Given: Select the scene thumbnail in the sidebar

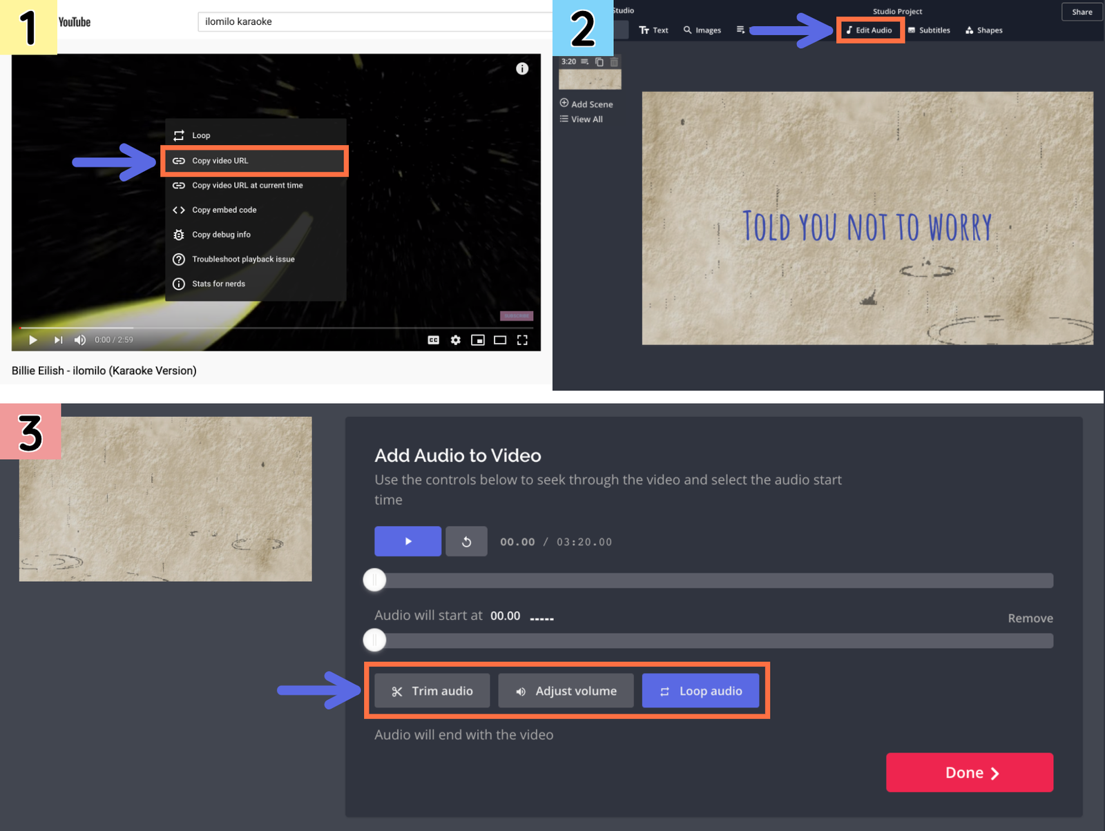Looking at the screenshot, I should (590, 78).
